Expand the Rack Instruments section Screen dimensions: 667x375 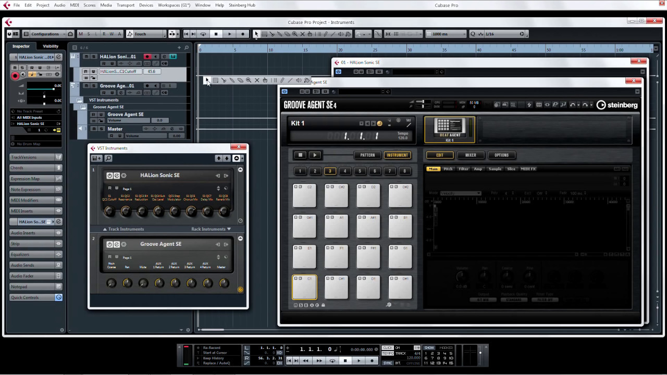(x=211, y=229)
